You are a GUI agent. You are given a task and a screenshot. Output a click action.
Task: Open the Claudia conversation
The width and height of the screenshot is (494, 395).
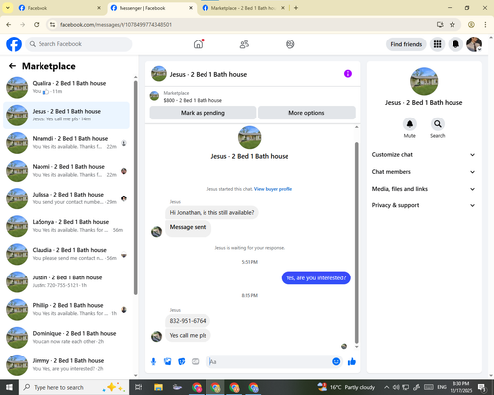[66, 254]
